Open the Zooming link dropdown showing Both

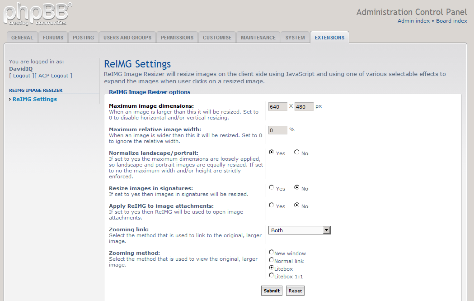[x=299, y=230]
